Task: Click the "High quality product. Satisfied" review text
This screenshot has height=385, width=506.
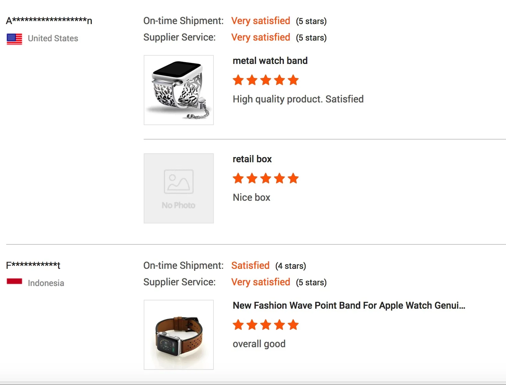Action: 298,99
